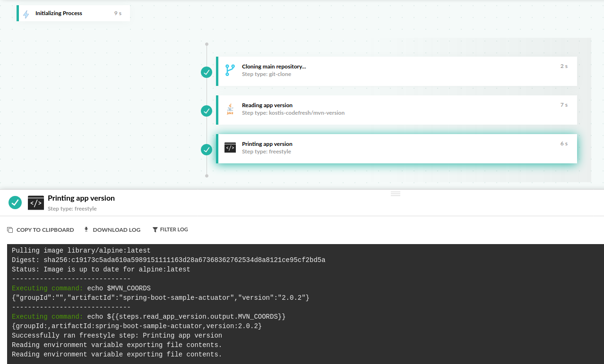The width and height of the screenshot is (604, 364).
Task: Download the step log
Action: click(x=112, y=230)
